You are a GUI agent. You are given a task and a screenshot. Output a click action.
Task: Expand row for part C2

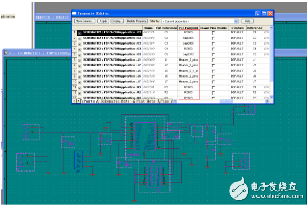79,39
